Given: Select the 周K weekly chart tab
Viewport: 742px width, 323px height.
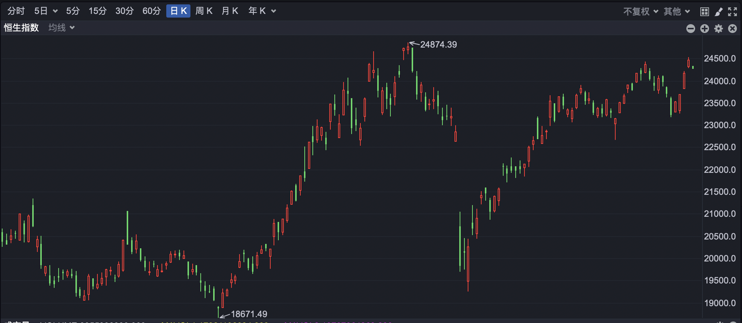Looking at the screenshot, I should 204,11.
